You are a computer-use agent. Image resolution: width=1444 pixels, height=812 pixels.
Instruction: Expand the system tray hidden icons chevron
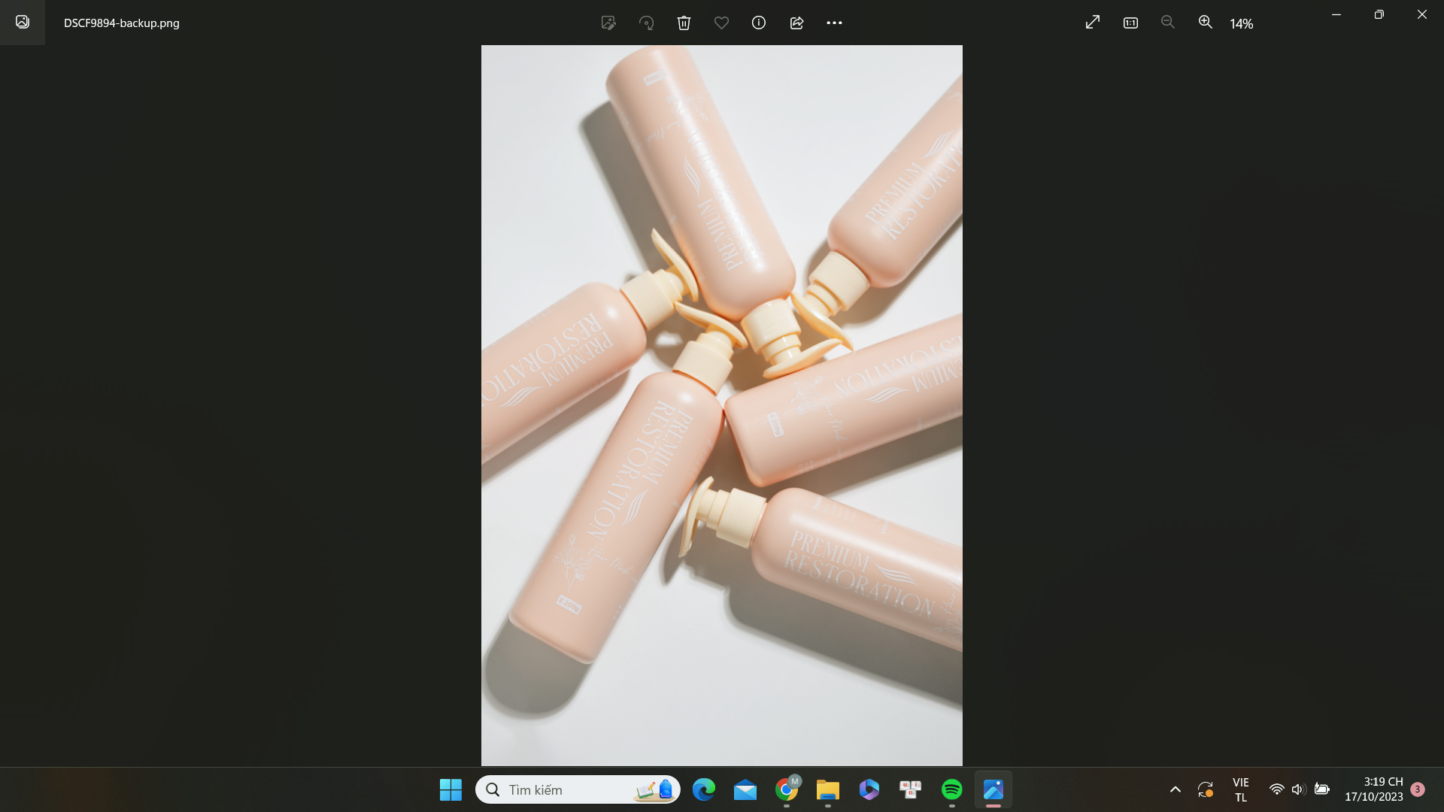click(x=1175, y=789)
